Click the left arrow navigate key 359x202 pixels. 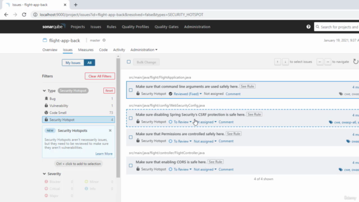[320, 62]
